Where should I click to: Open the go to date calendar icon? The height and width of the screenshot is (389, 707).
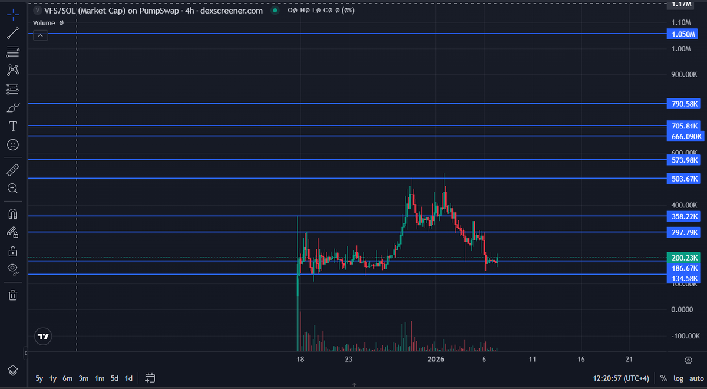(150, 378)
